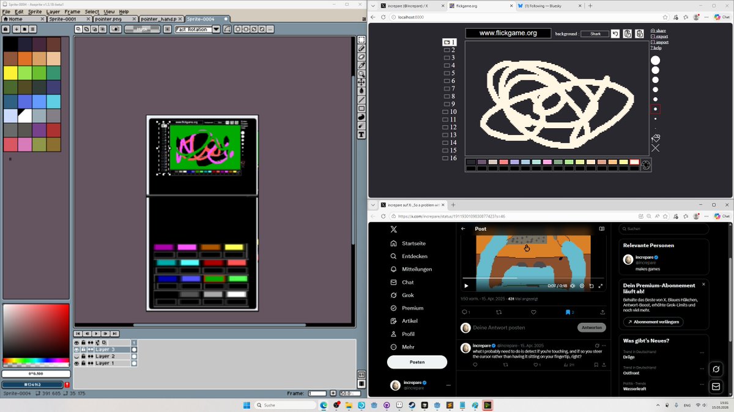Select flickgame bucket fill tool

pos(656,138)
